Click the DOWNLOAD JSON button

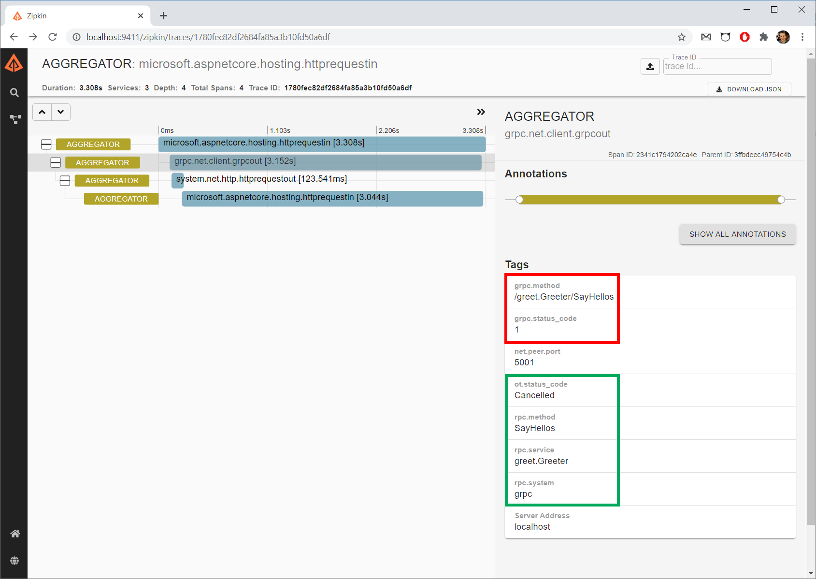[749, 89]
